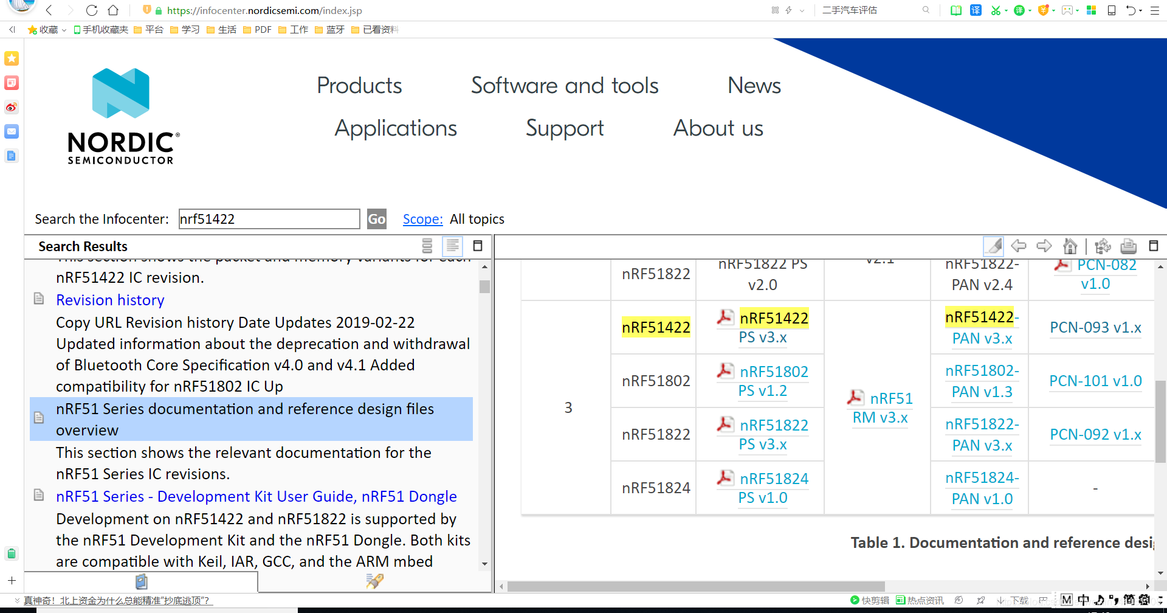Open the Applications menu
Viewport: 1167px width, 613px height.
(396, 128)
